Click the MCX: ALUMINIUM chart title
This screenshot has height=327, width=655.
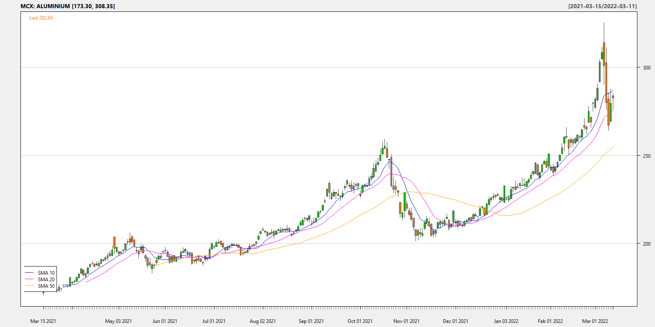pyautogui.click(x=68, y=6)
